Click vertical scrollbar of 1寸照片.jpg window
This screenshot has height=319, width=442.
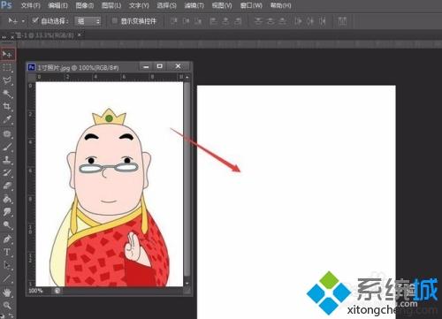coord(187,179)
